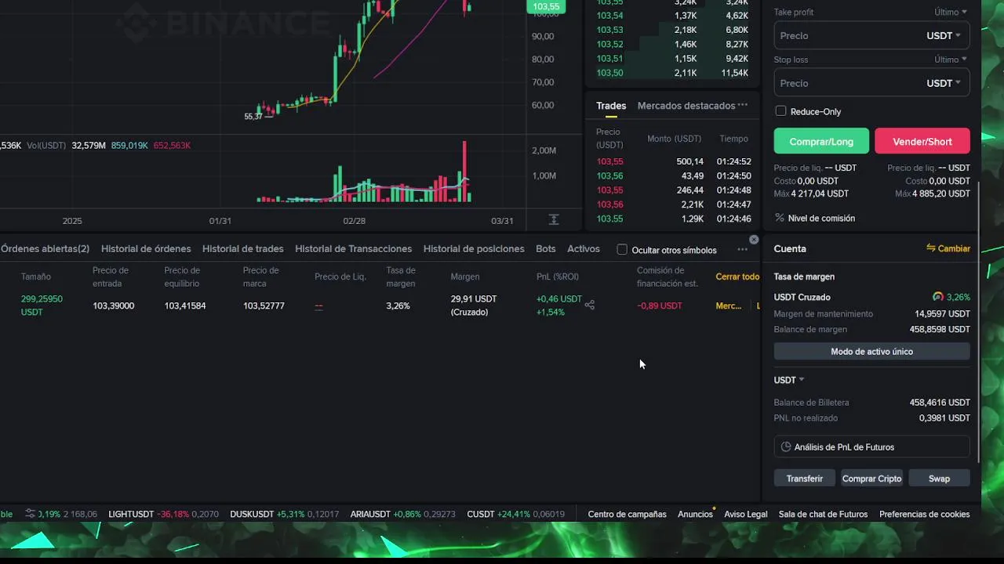The height and width of the screenshot is (564, 1004).
Task: Close the positions panel with the round X icon
Action: 754,240
